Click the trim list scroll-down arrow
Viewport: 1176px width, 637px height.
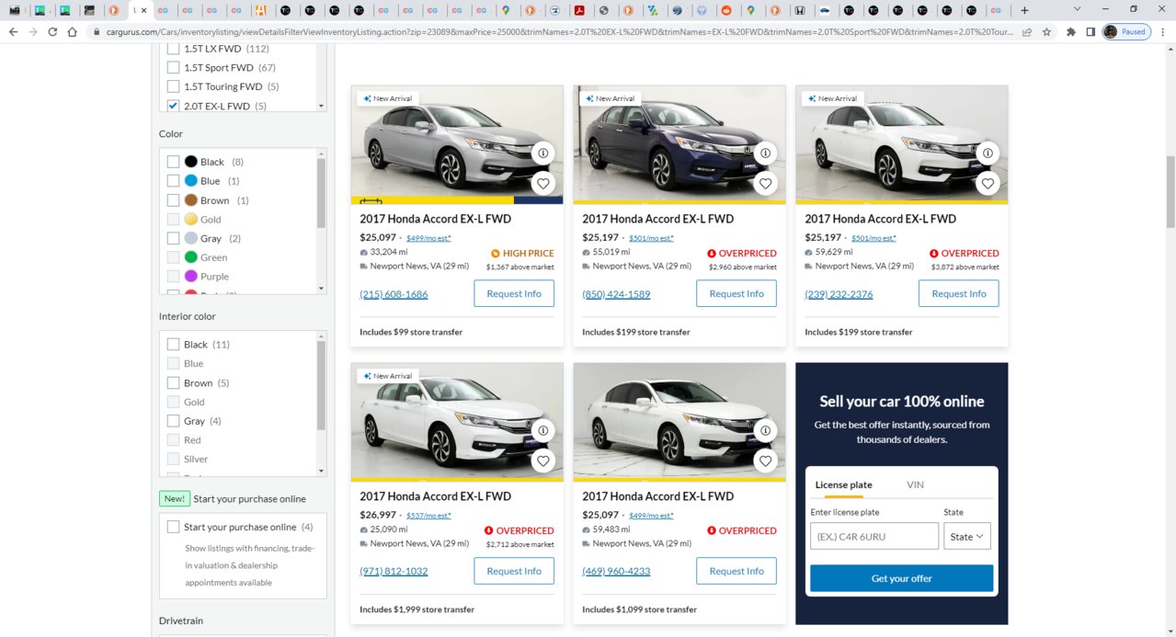pos(321,106)
